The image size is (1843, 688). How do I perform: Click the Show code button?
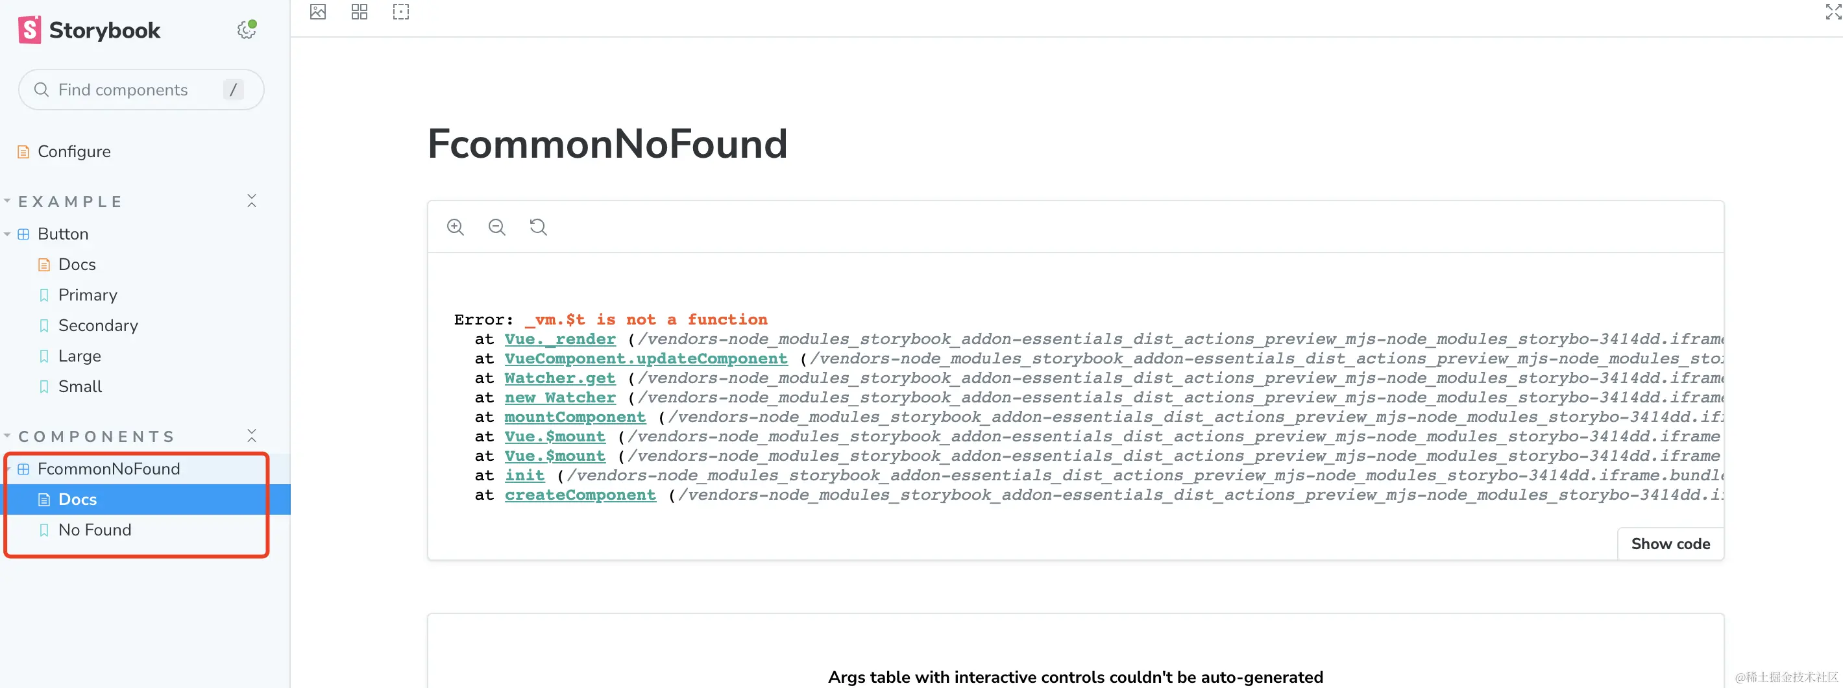coord(1670,544)
